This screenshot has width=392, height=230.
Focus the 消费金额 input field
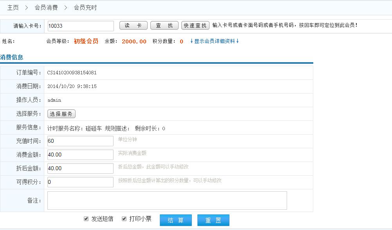click(x=80, y=155)
